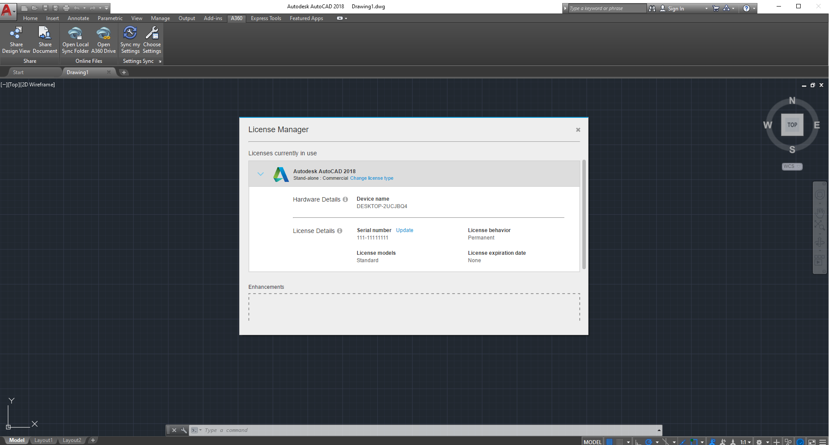Switch to the Layout1 tab
Image resolution: width=829 pixels, height=445 pixels.
click(43, 440)
